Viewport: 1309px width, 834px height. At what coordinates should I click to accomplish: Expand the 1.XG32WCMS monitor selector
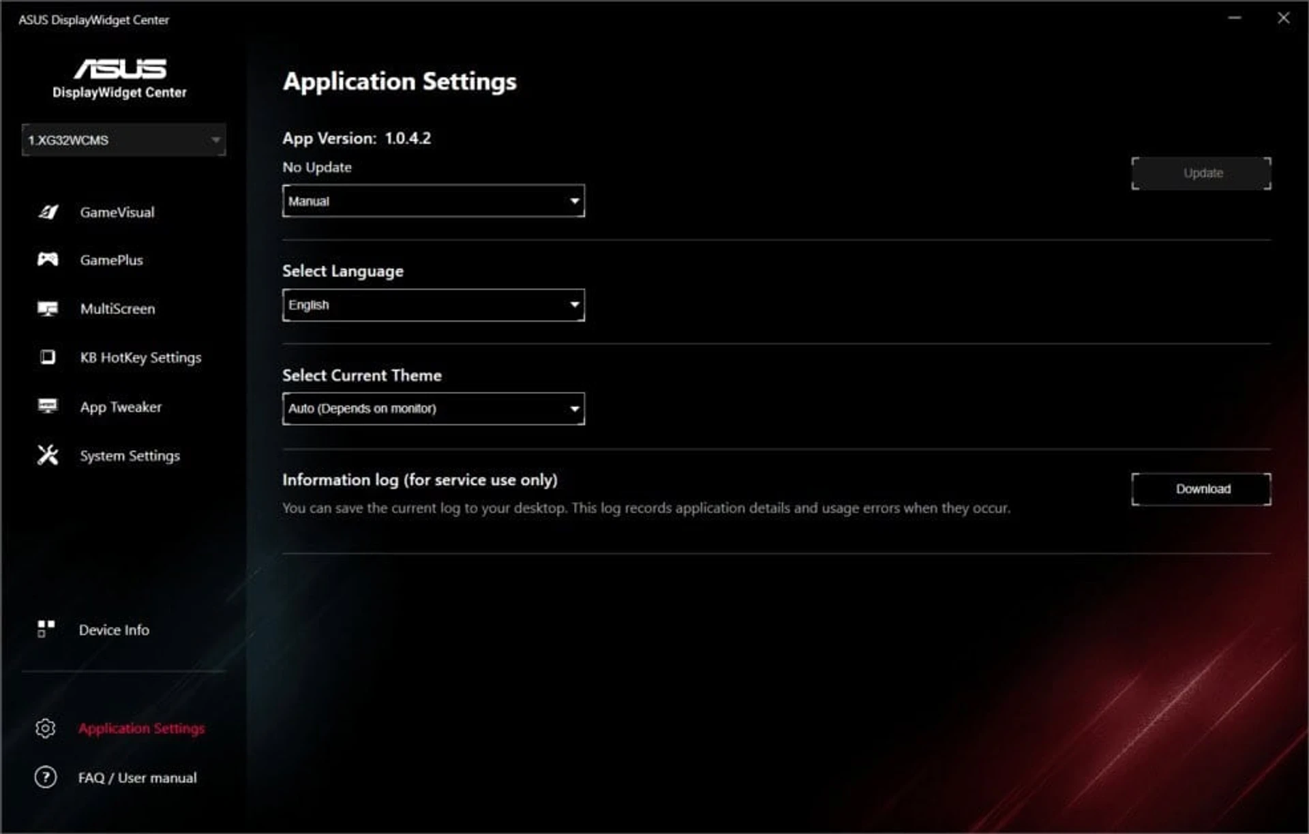123,140
